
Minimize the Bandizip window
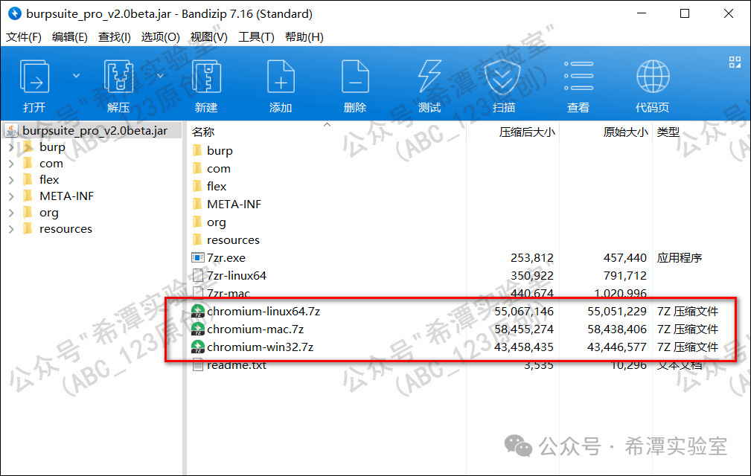pos(642,13)
